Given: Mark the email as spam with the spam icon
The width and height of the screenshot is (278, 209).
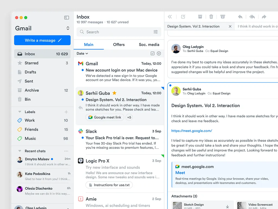Looking at the screenshot, I should pos(223,17).
